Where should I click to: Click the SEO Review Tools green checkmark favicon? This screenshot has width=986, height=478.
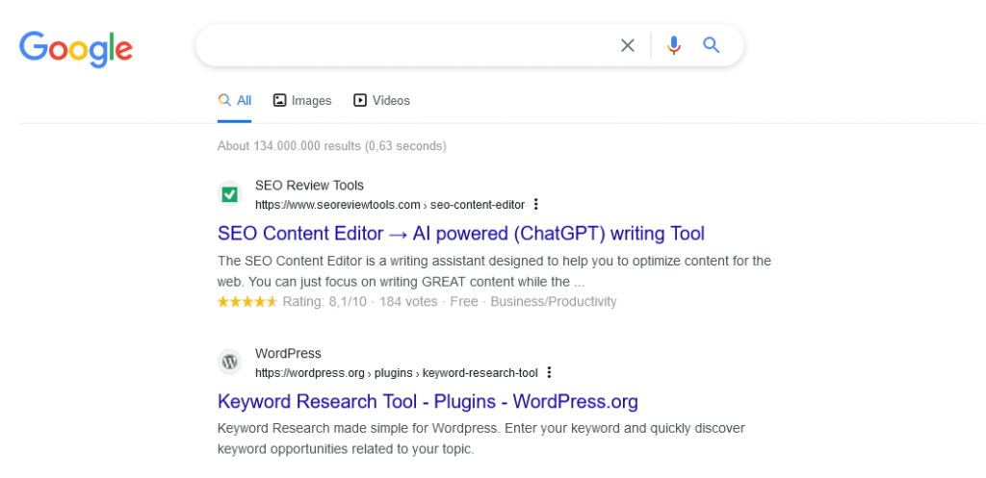(229, 195)
